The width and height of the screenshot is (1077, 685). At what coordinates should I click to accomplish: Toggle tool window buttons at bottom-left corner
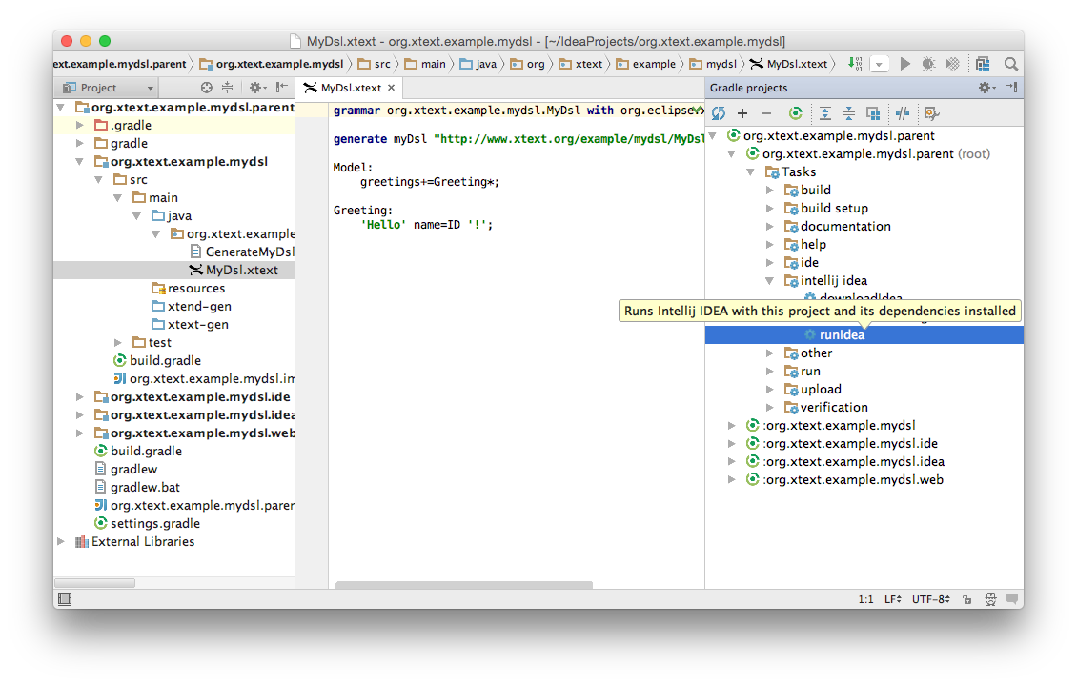(x=65, y=599)
